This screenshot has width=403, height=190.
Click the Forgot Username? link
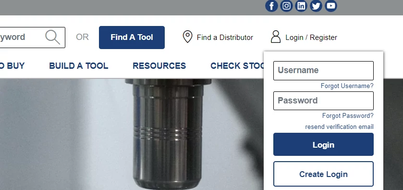(347, 86)
